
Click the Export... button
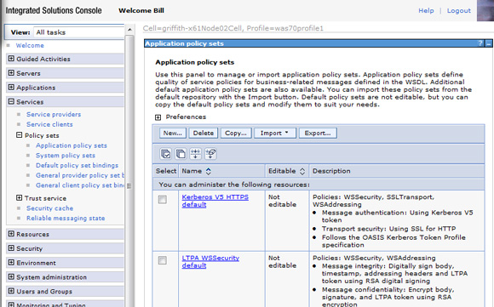(x=318, y=133)
